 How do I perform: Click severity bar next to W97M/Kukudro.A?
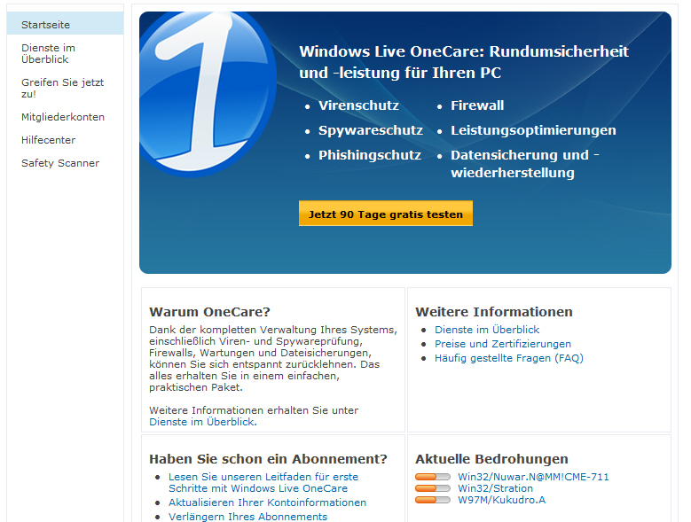tap(433, 500)
